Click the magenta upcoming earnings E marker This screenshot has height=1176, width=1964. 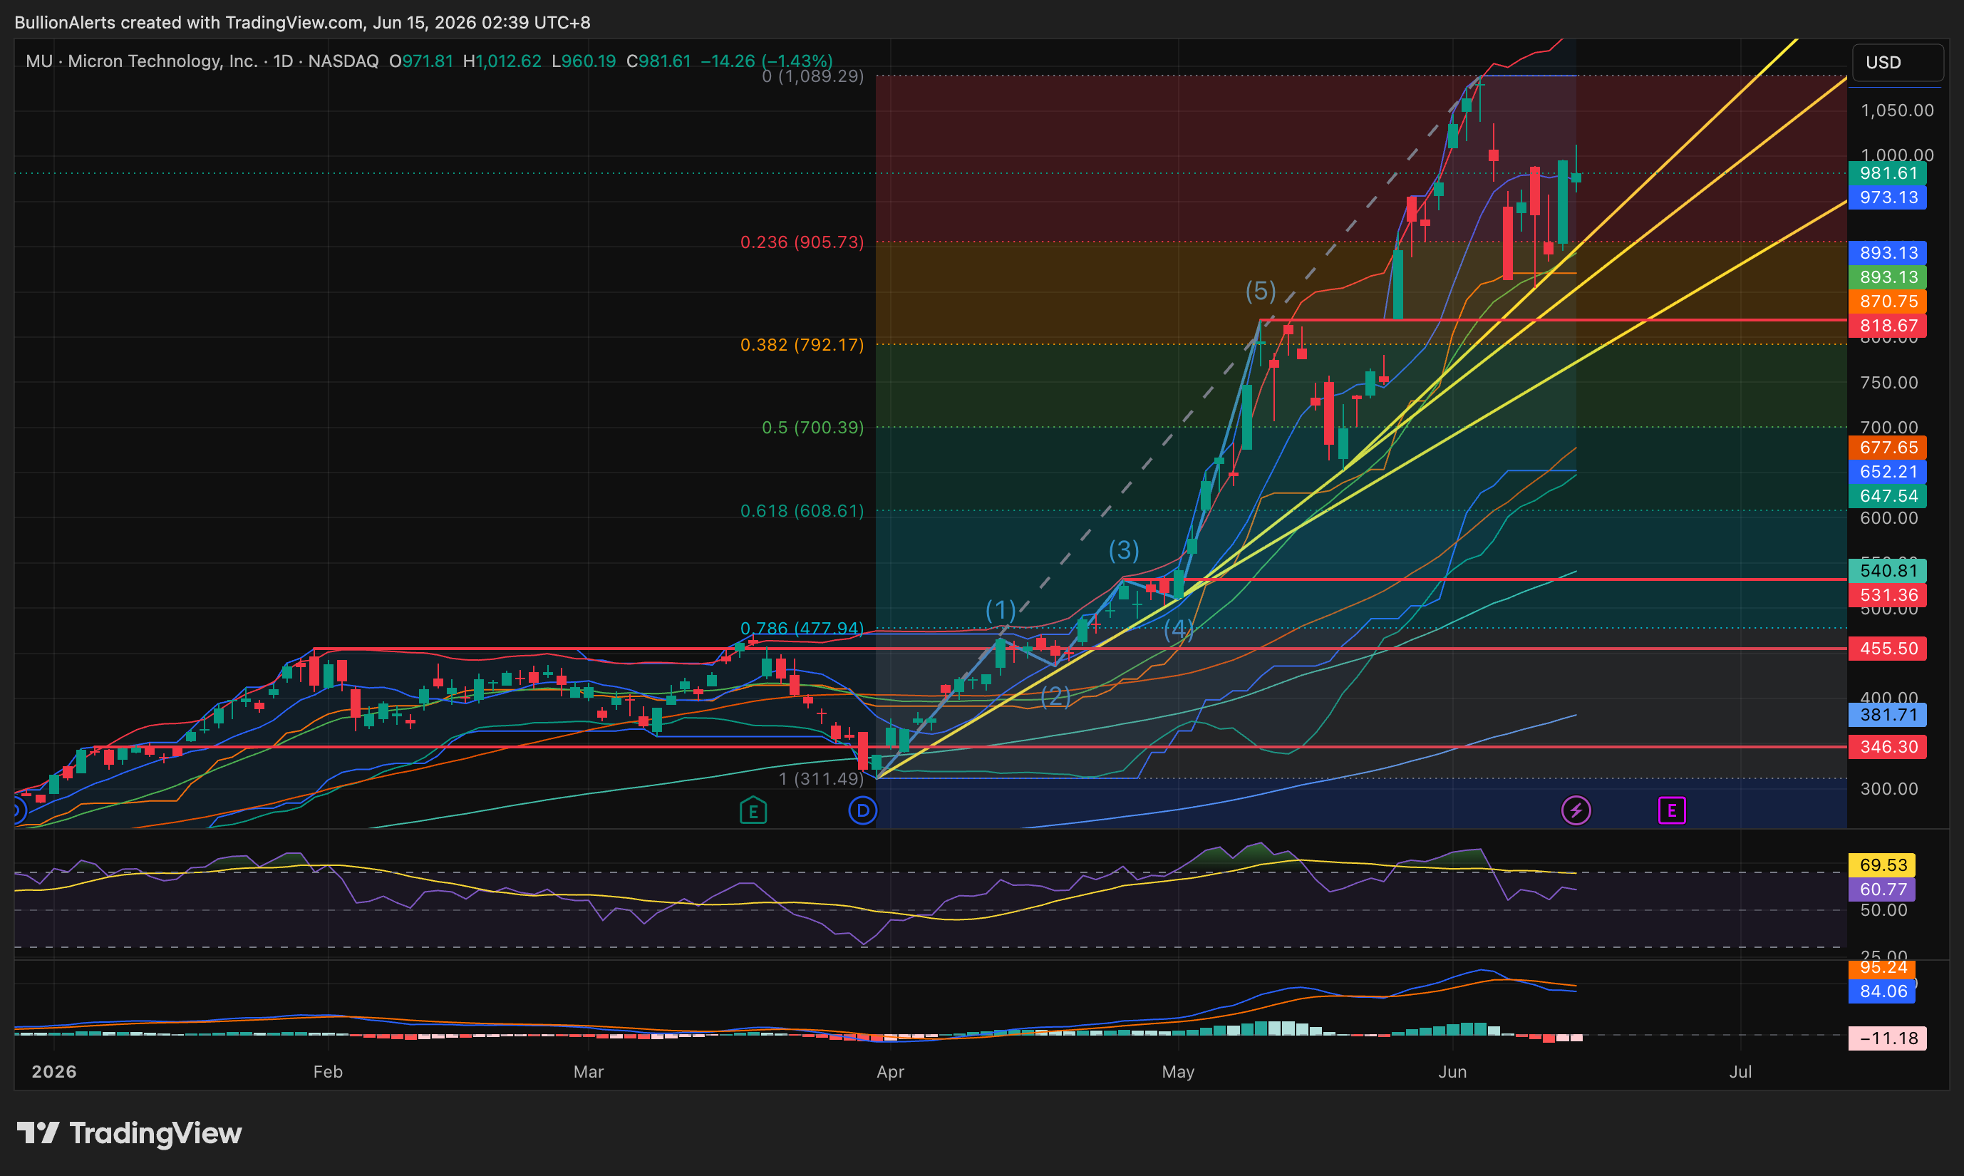point(1672,810)
